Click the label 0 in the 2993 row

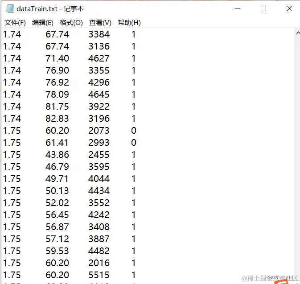134,143
